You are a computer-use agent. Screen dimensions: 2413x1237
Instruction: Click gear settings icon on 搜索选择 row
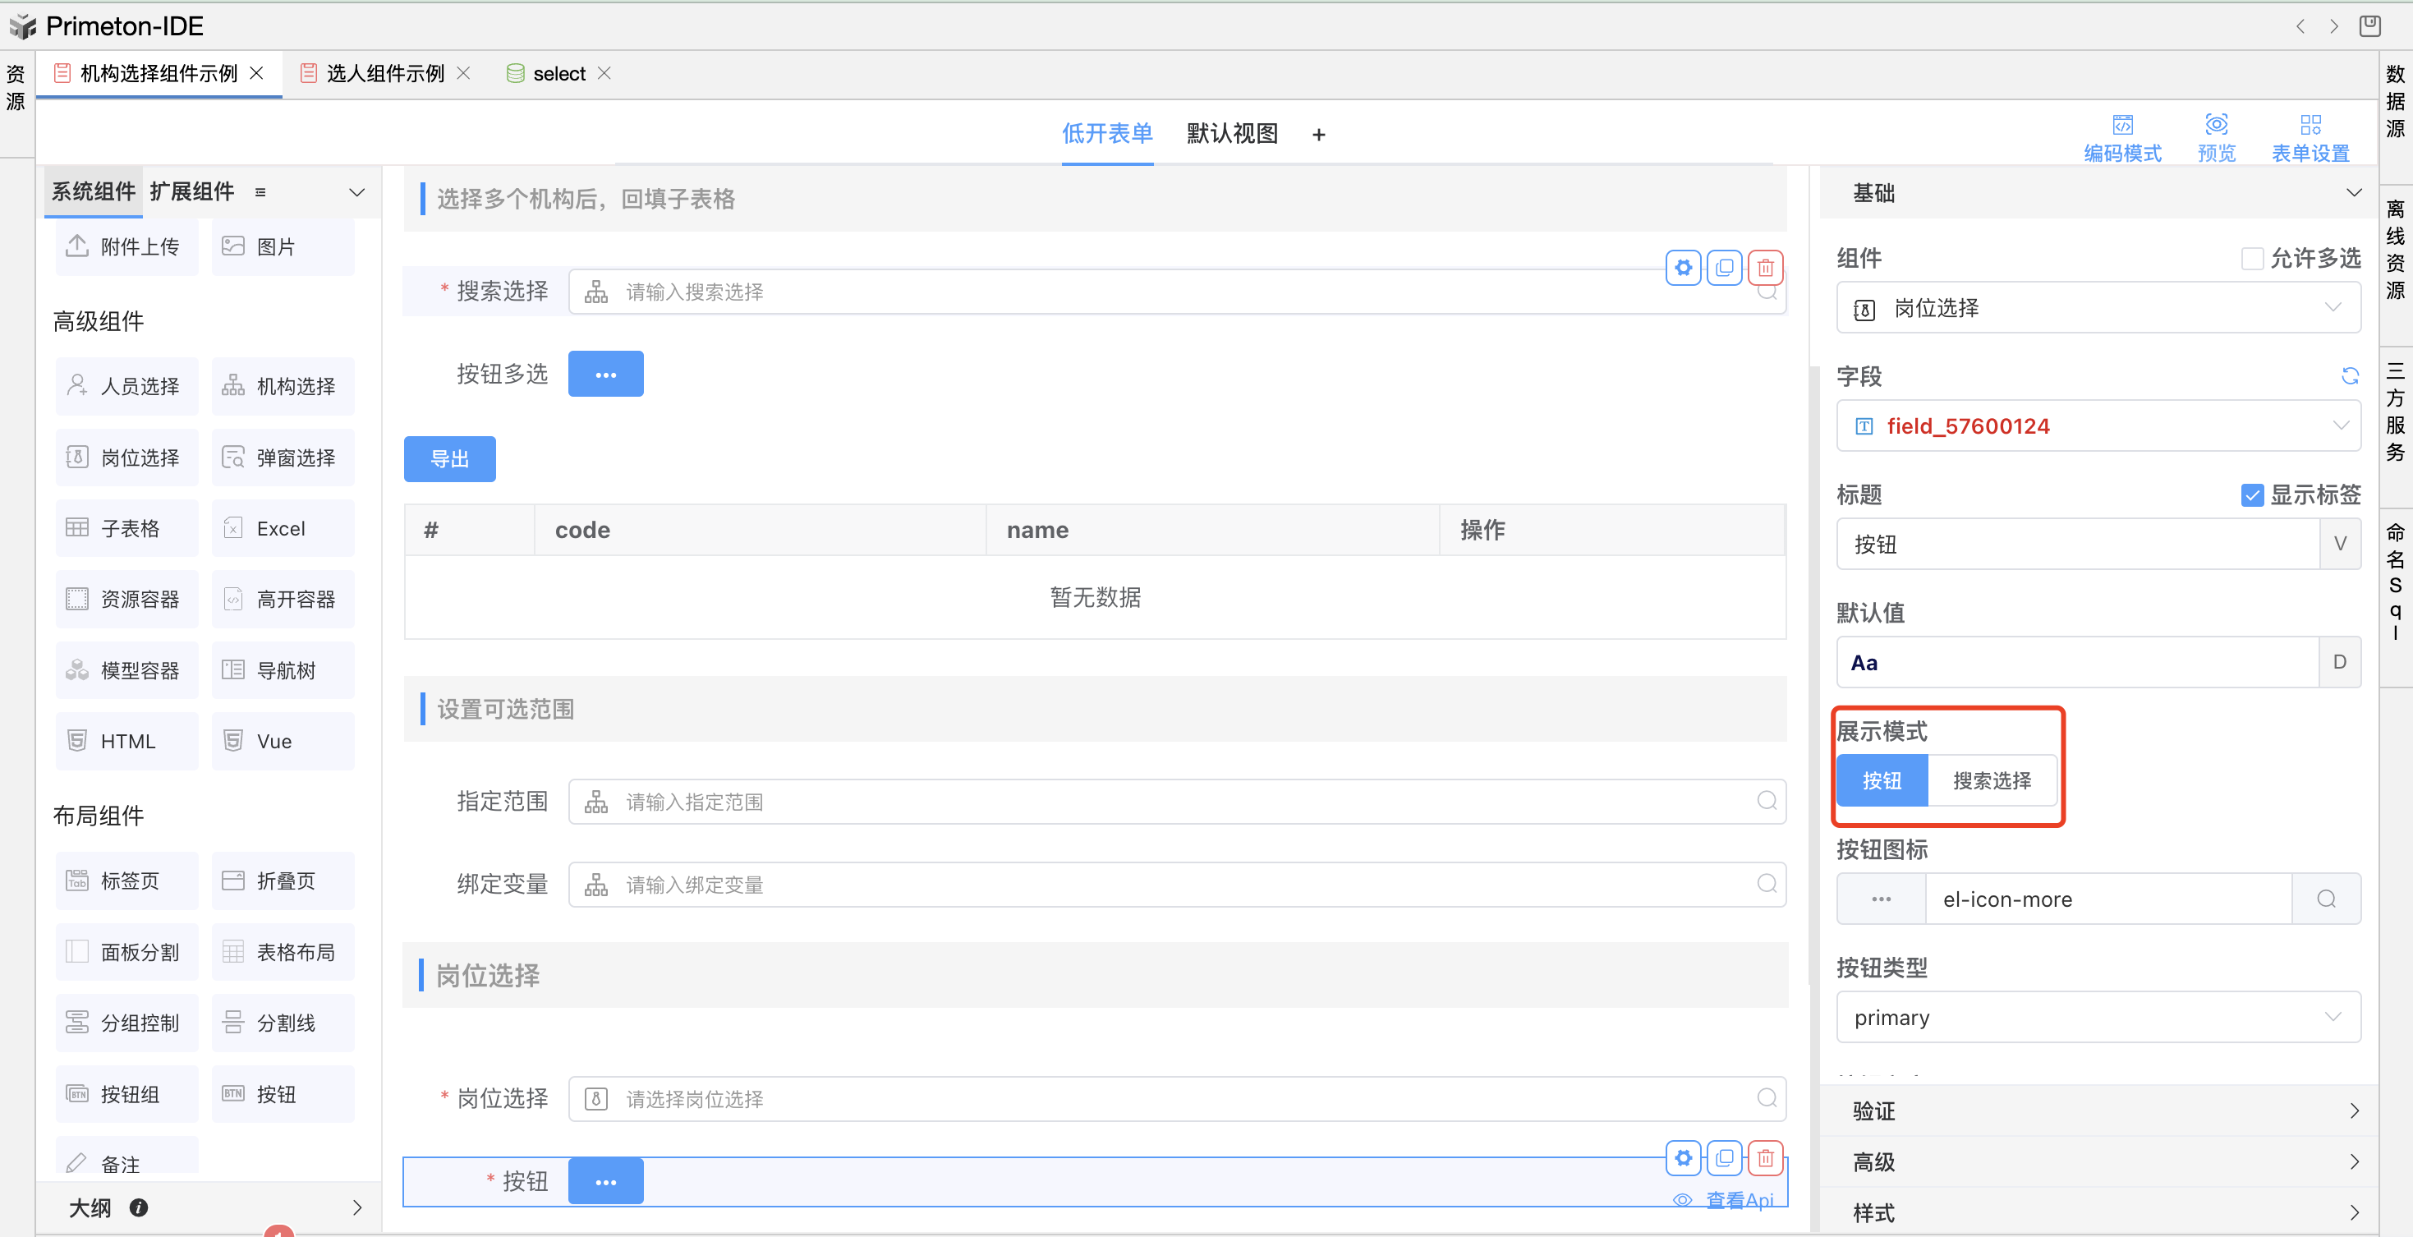coord(1684,269)
